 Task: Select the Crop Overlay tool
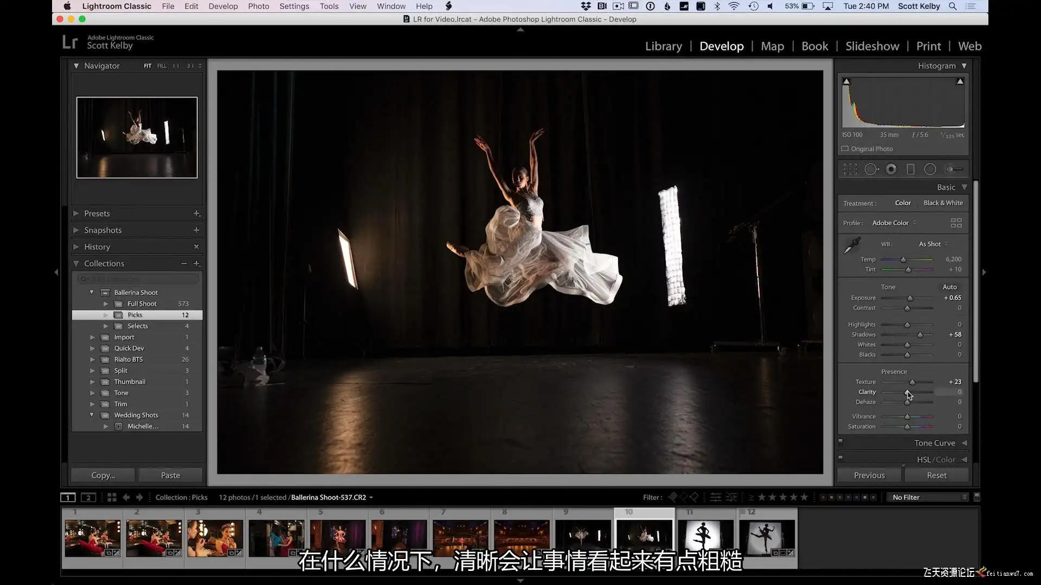click(850, 170)
